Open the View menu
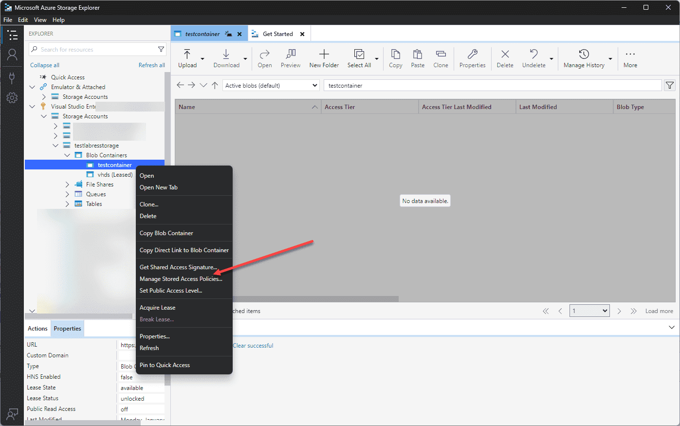This screenshot has height=426, width=680. click(x=40, y=20)
